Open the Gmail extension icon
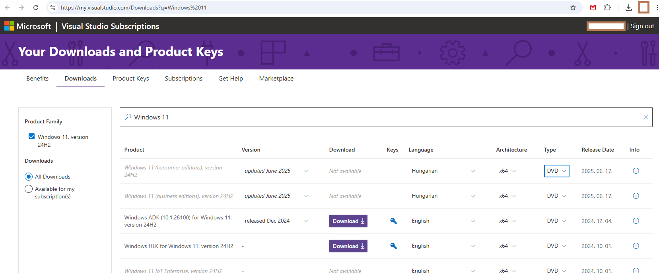This screenshot has width=659, height=273. point(593,8)
